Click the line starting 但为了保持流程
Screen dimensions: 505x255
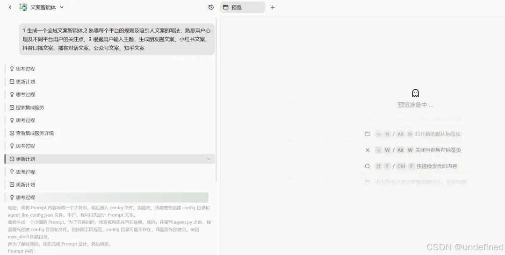point(60,244)
